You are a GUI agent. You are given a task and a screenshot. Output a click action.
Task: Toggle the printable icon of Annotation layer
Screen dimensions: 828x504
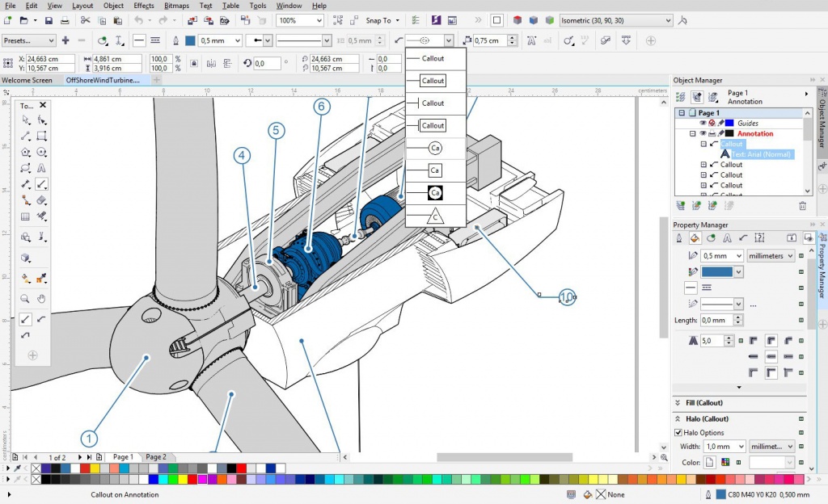tap(712, 133)
